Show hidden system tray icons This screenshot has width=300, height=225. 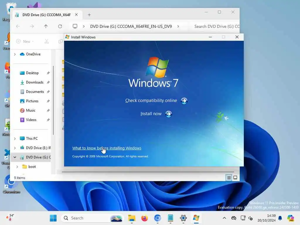224,218
